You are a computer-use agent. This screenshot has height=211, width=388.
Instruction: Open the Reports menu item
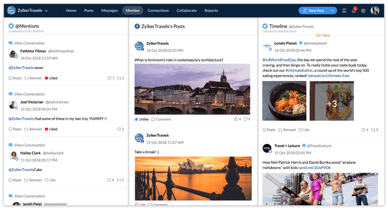(x=211, y=10)
